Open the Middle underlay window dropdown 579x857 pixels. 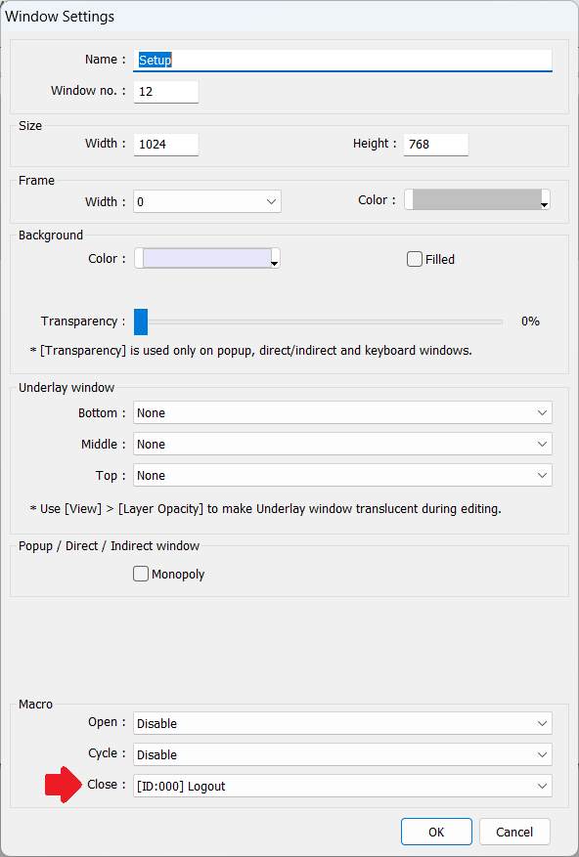342,444
